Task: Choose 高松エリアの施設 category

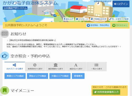Action: [x=37, y=76]
